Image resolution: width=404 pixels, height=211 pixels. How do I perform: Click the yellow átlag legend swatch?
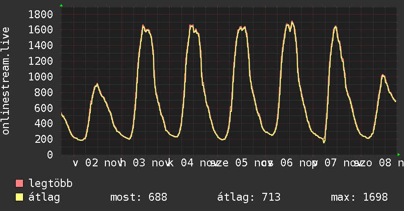tap(20, 197)
